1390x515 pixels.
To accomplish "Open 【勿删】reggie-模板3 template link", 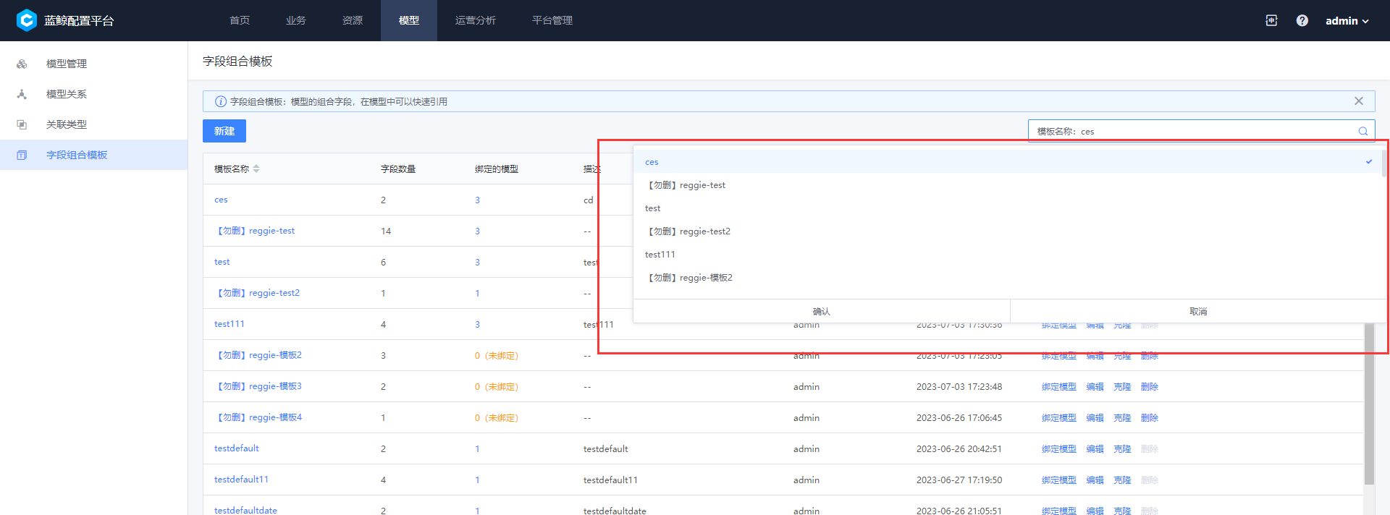I will pos(258,386).
